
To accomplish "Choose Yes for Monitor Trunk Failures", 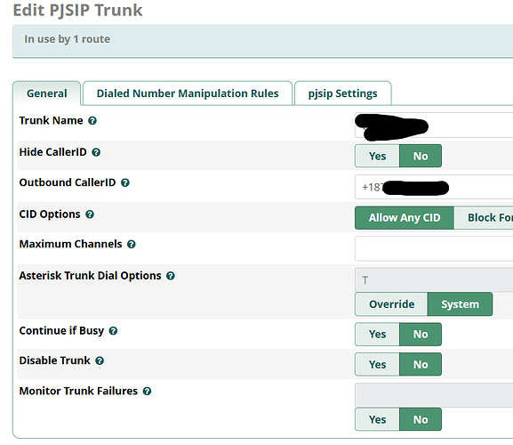I will (377, 419).
